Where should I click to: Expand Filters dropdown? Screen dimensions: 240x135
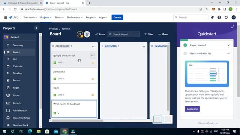[59, 18]
